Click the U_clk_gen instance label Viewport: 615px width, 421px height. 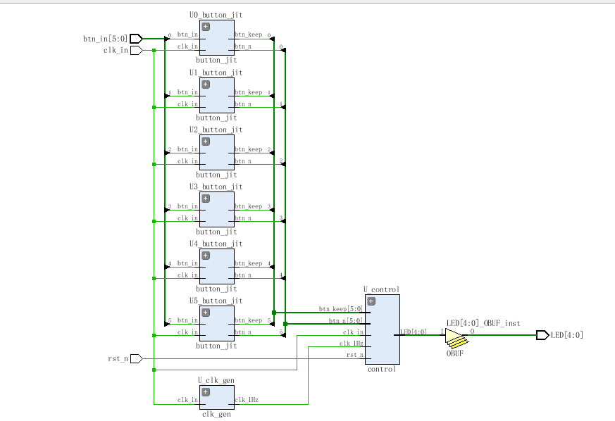tap(216, 380)
